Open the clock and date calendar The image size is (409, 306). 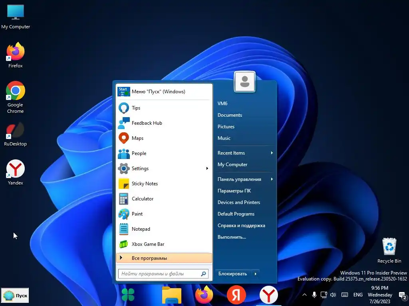[x=380, y=295]
